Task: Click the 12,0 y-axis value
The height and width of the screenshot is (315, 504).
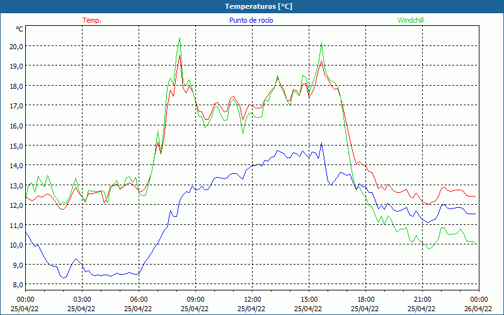Action: pos(17,205)
